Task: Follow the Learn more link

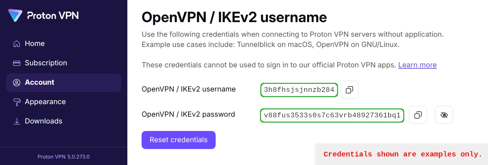Action: (417, 65)
